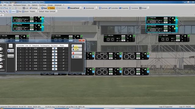Click the Mute all button
Screen dimensions: 195x109
[47, 12]
